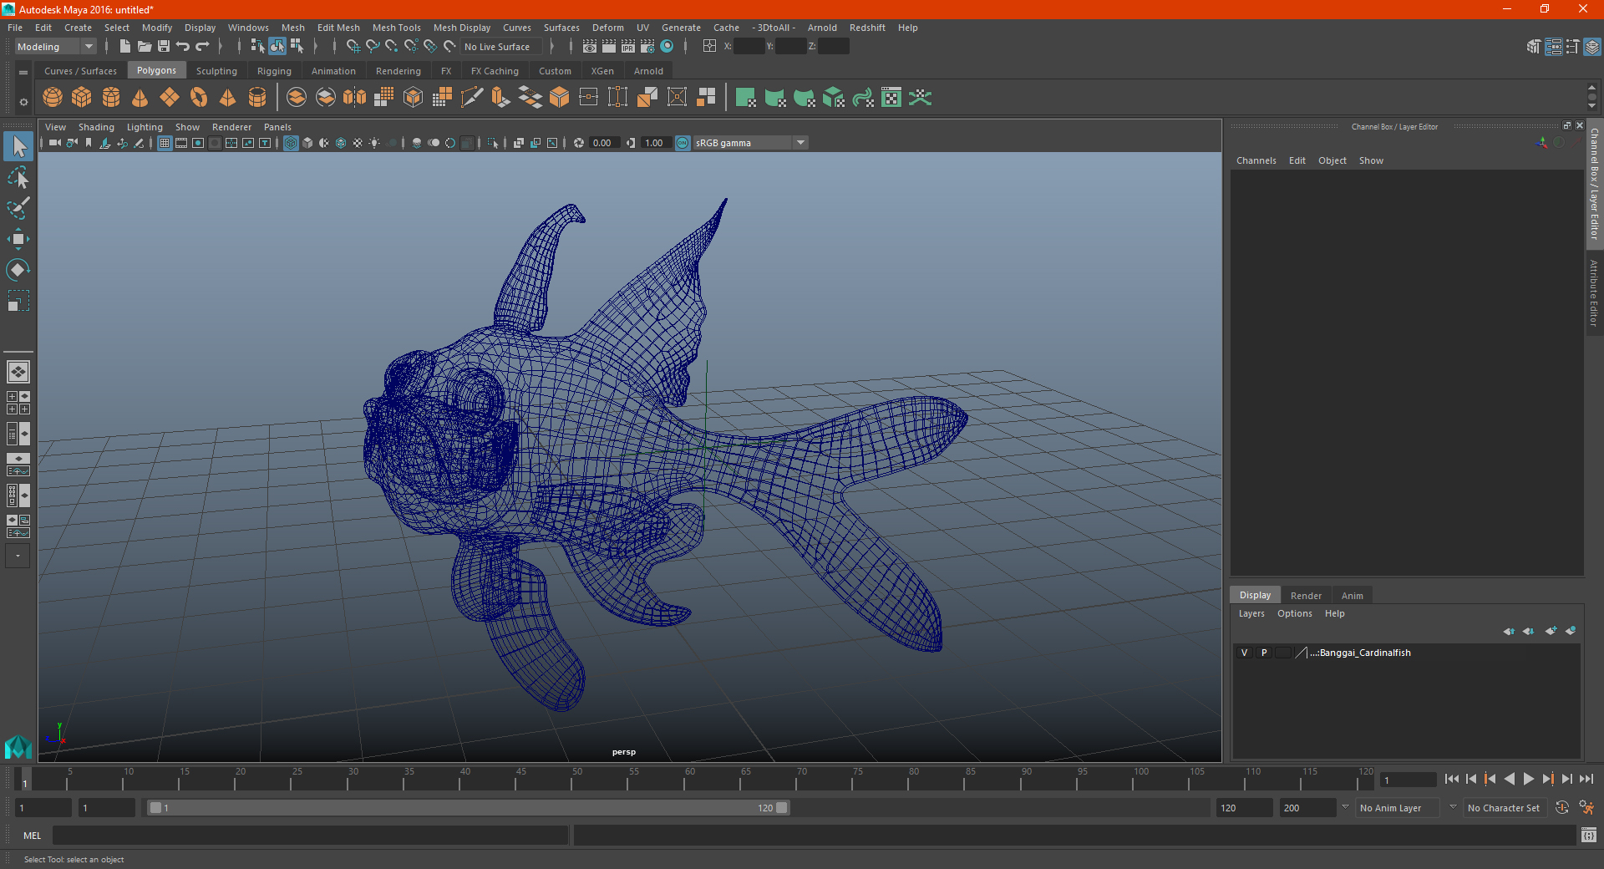
Task: Open the No Live Surface field
Action: point(502,47)
